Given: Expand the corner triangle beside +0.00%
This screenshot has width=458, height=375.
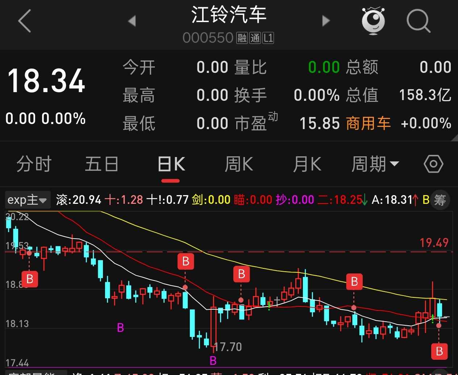Looking at the screenshot, I should click(454, 137).
